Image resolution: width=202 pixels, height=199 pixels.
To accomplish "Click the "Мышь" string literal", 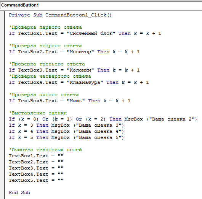I will pos(76,101).
